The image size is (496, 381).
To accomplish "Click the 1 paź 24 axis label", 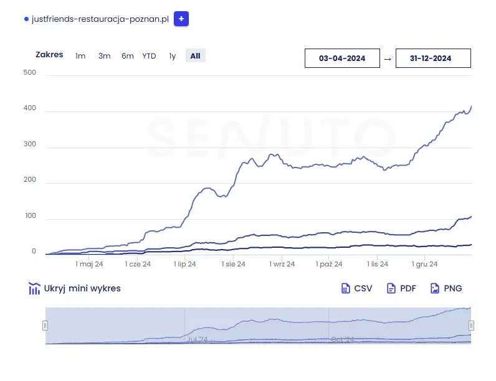I will pos(329,264).
